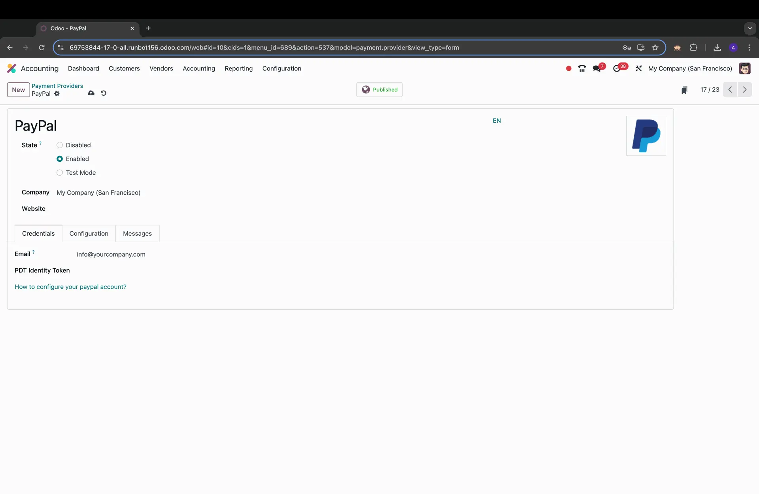Open the top Configuration menu
The image size is (759, 494).
[281, 68]
